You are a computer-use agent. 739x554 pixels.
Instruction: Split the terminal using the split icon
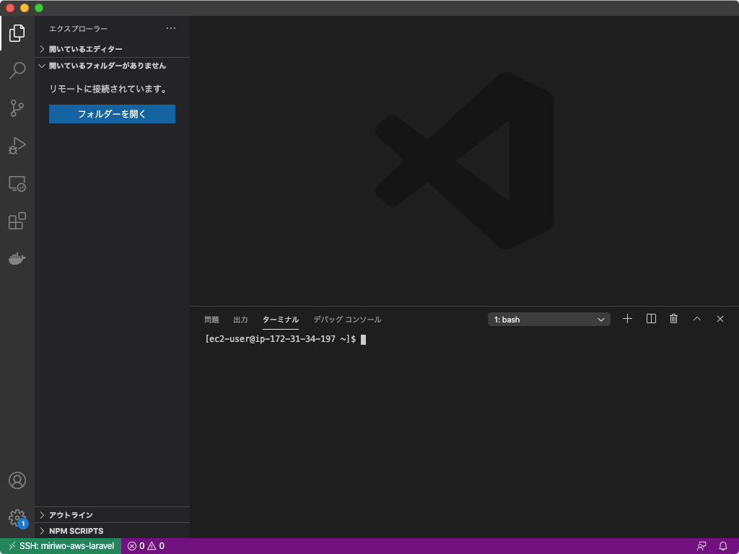click(650, 318)
